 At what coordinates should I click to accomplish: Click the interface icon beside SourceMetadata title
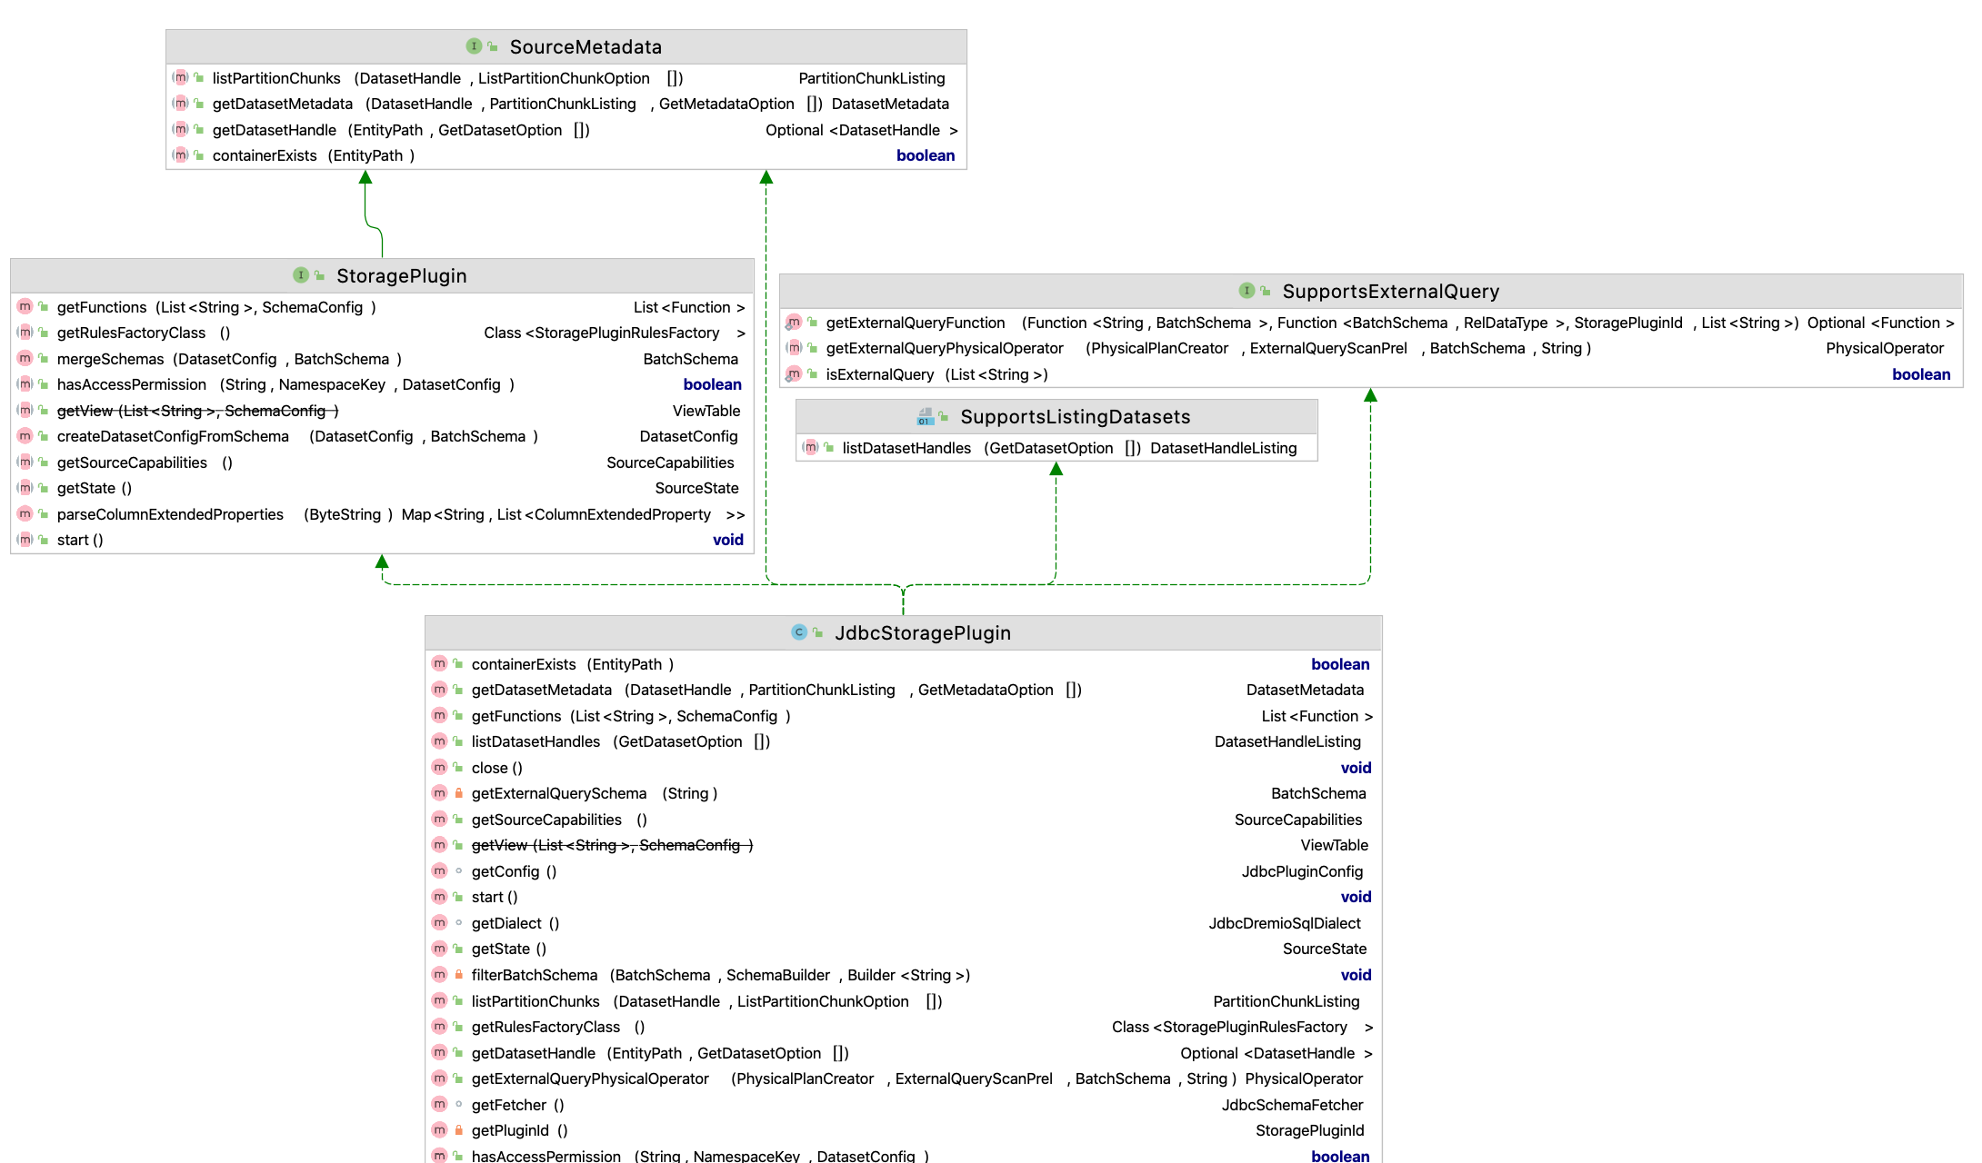[474, 46]
